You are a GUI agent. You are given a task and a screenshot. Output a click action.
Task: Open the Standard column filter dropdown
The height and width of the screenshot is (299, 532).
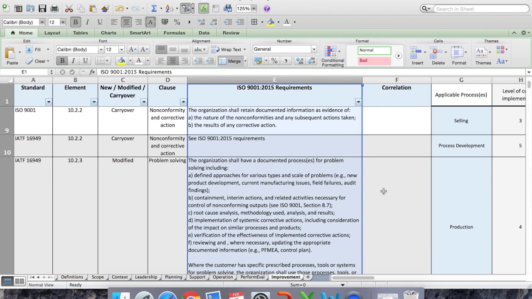[x=49, y=102]
